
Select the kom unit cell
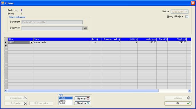(x=96, y=42)
